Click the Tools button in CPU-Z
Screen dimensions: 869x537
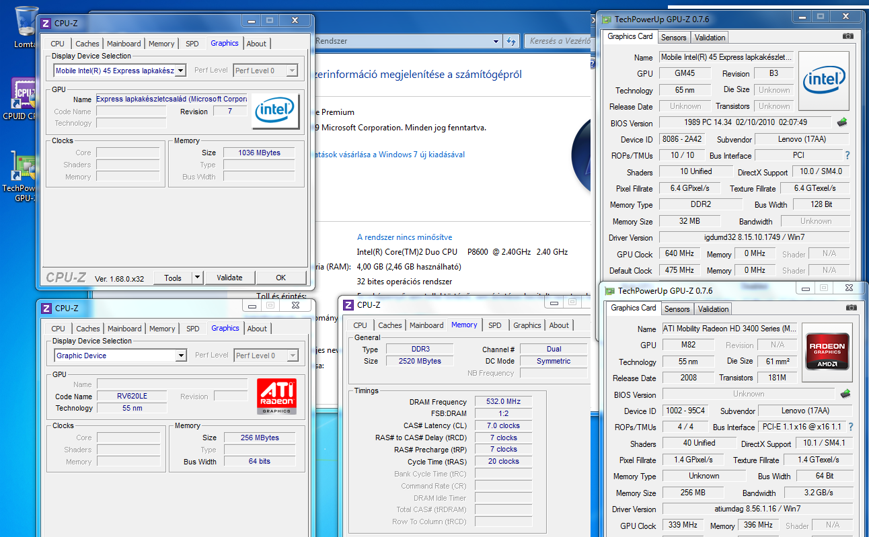point(173,278)
